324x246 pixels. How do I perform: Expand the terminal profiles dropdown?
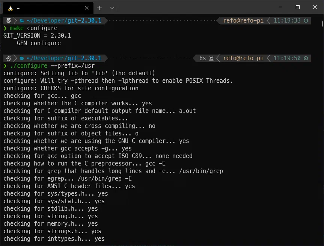[x=112, y=8]
